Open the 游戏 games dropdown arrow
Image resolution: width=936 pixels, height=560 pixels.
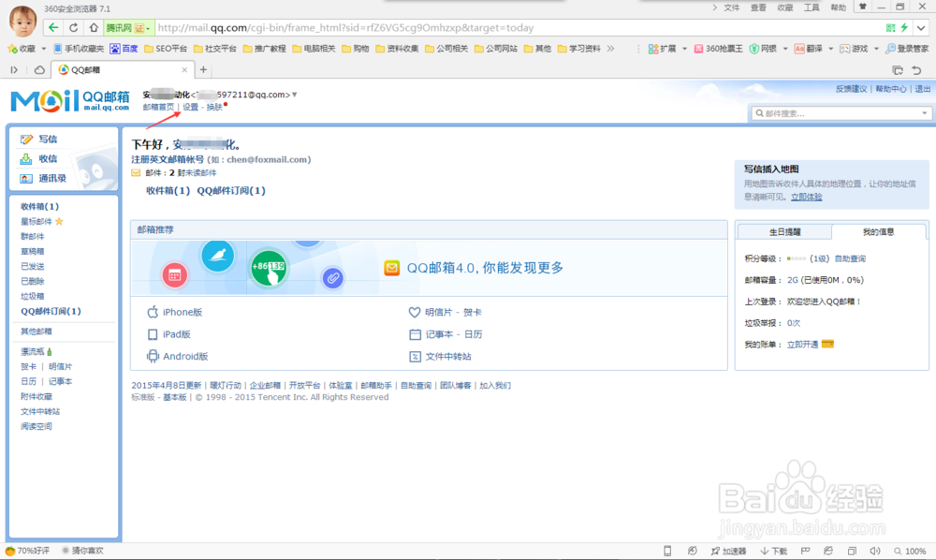pos(876,49)
